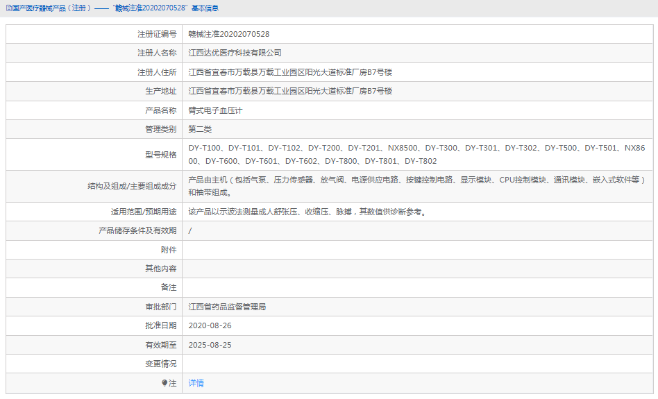Click the expiry date 2025-08-25

(210, 345)
